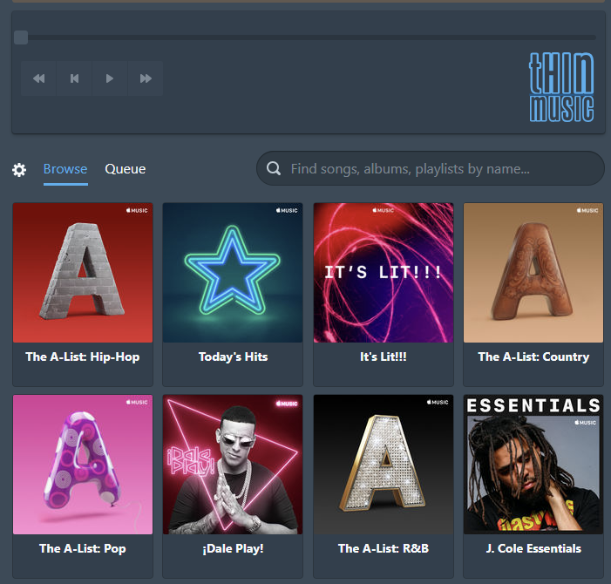This screenshot has width=611, height=584.
Task: Click the thin music logo
Action: click(561, 87)
